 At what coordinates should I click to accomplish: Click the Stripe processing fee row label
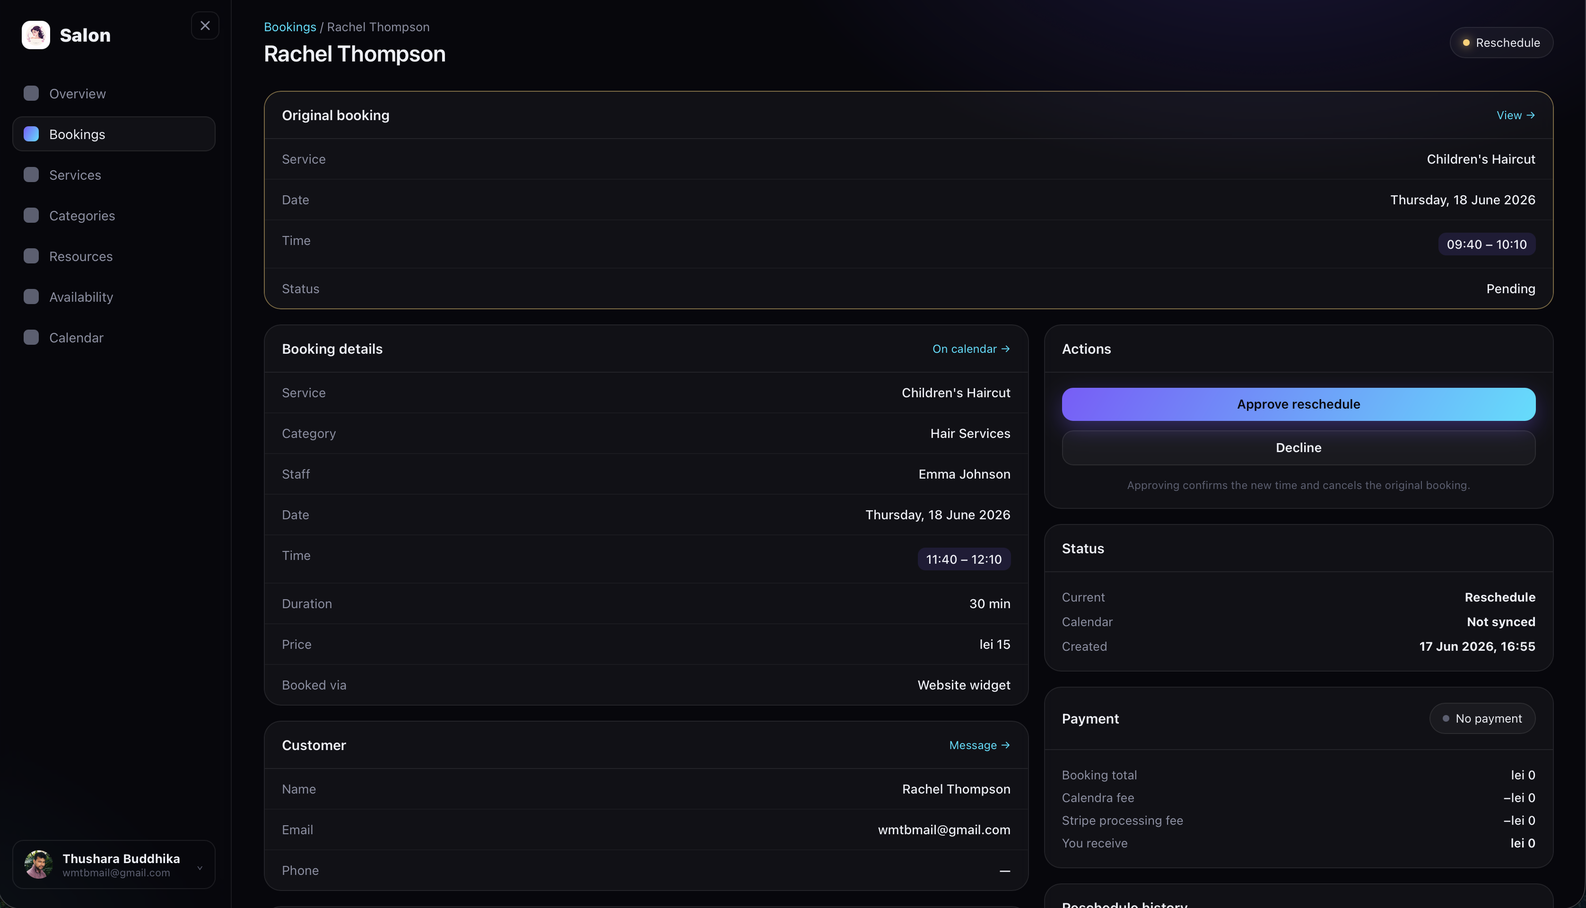click(1122, 821)
